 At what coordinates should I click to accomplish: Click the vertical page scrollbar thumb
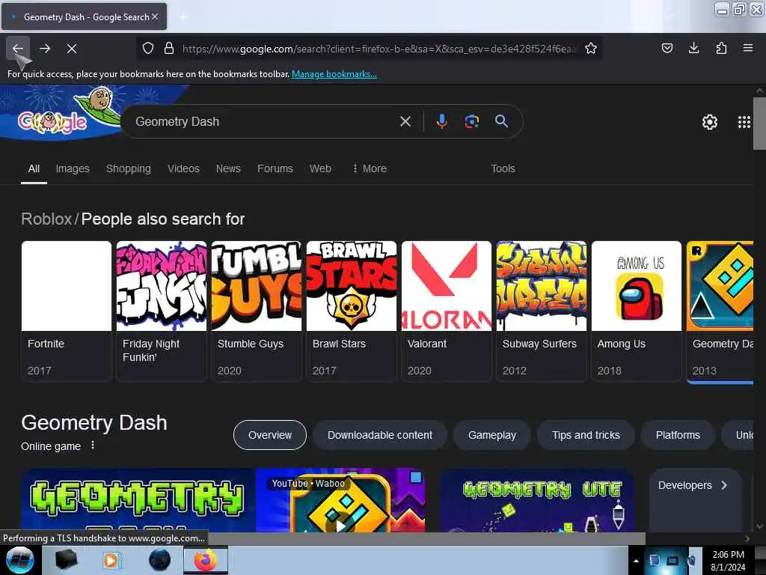coord(759,124)
